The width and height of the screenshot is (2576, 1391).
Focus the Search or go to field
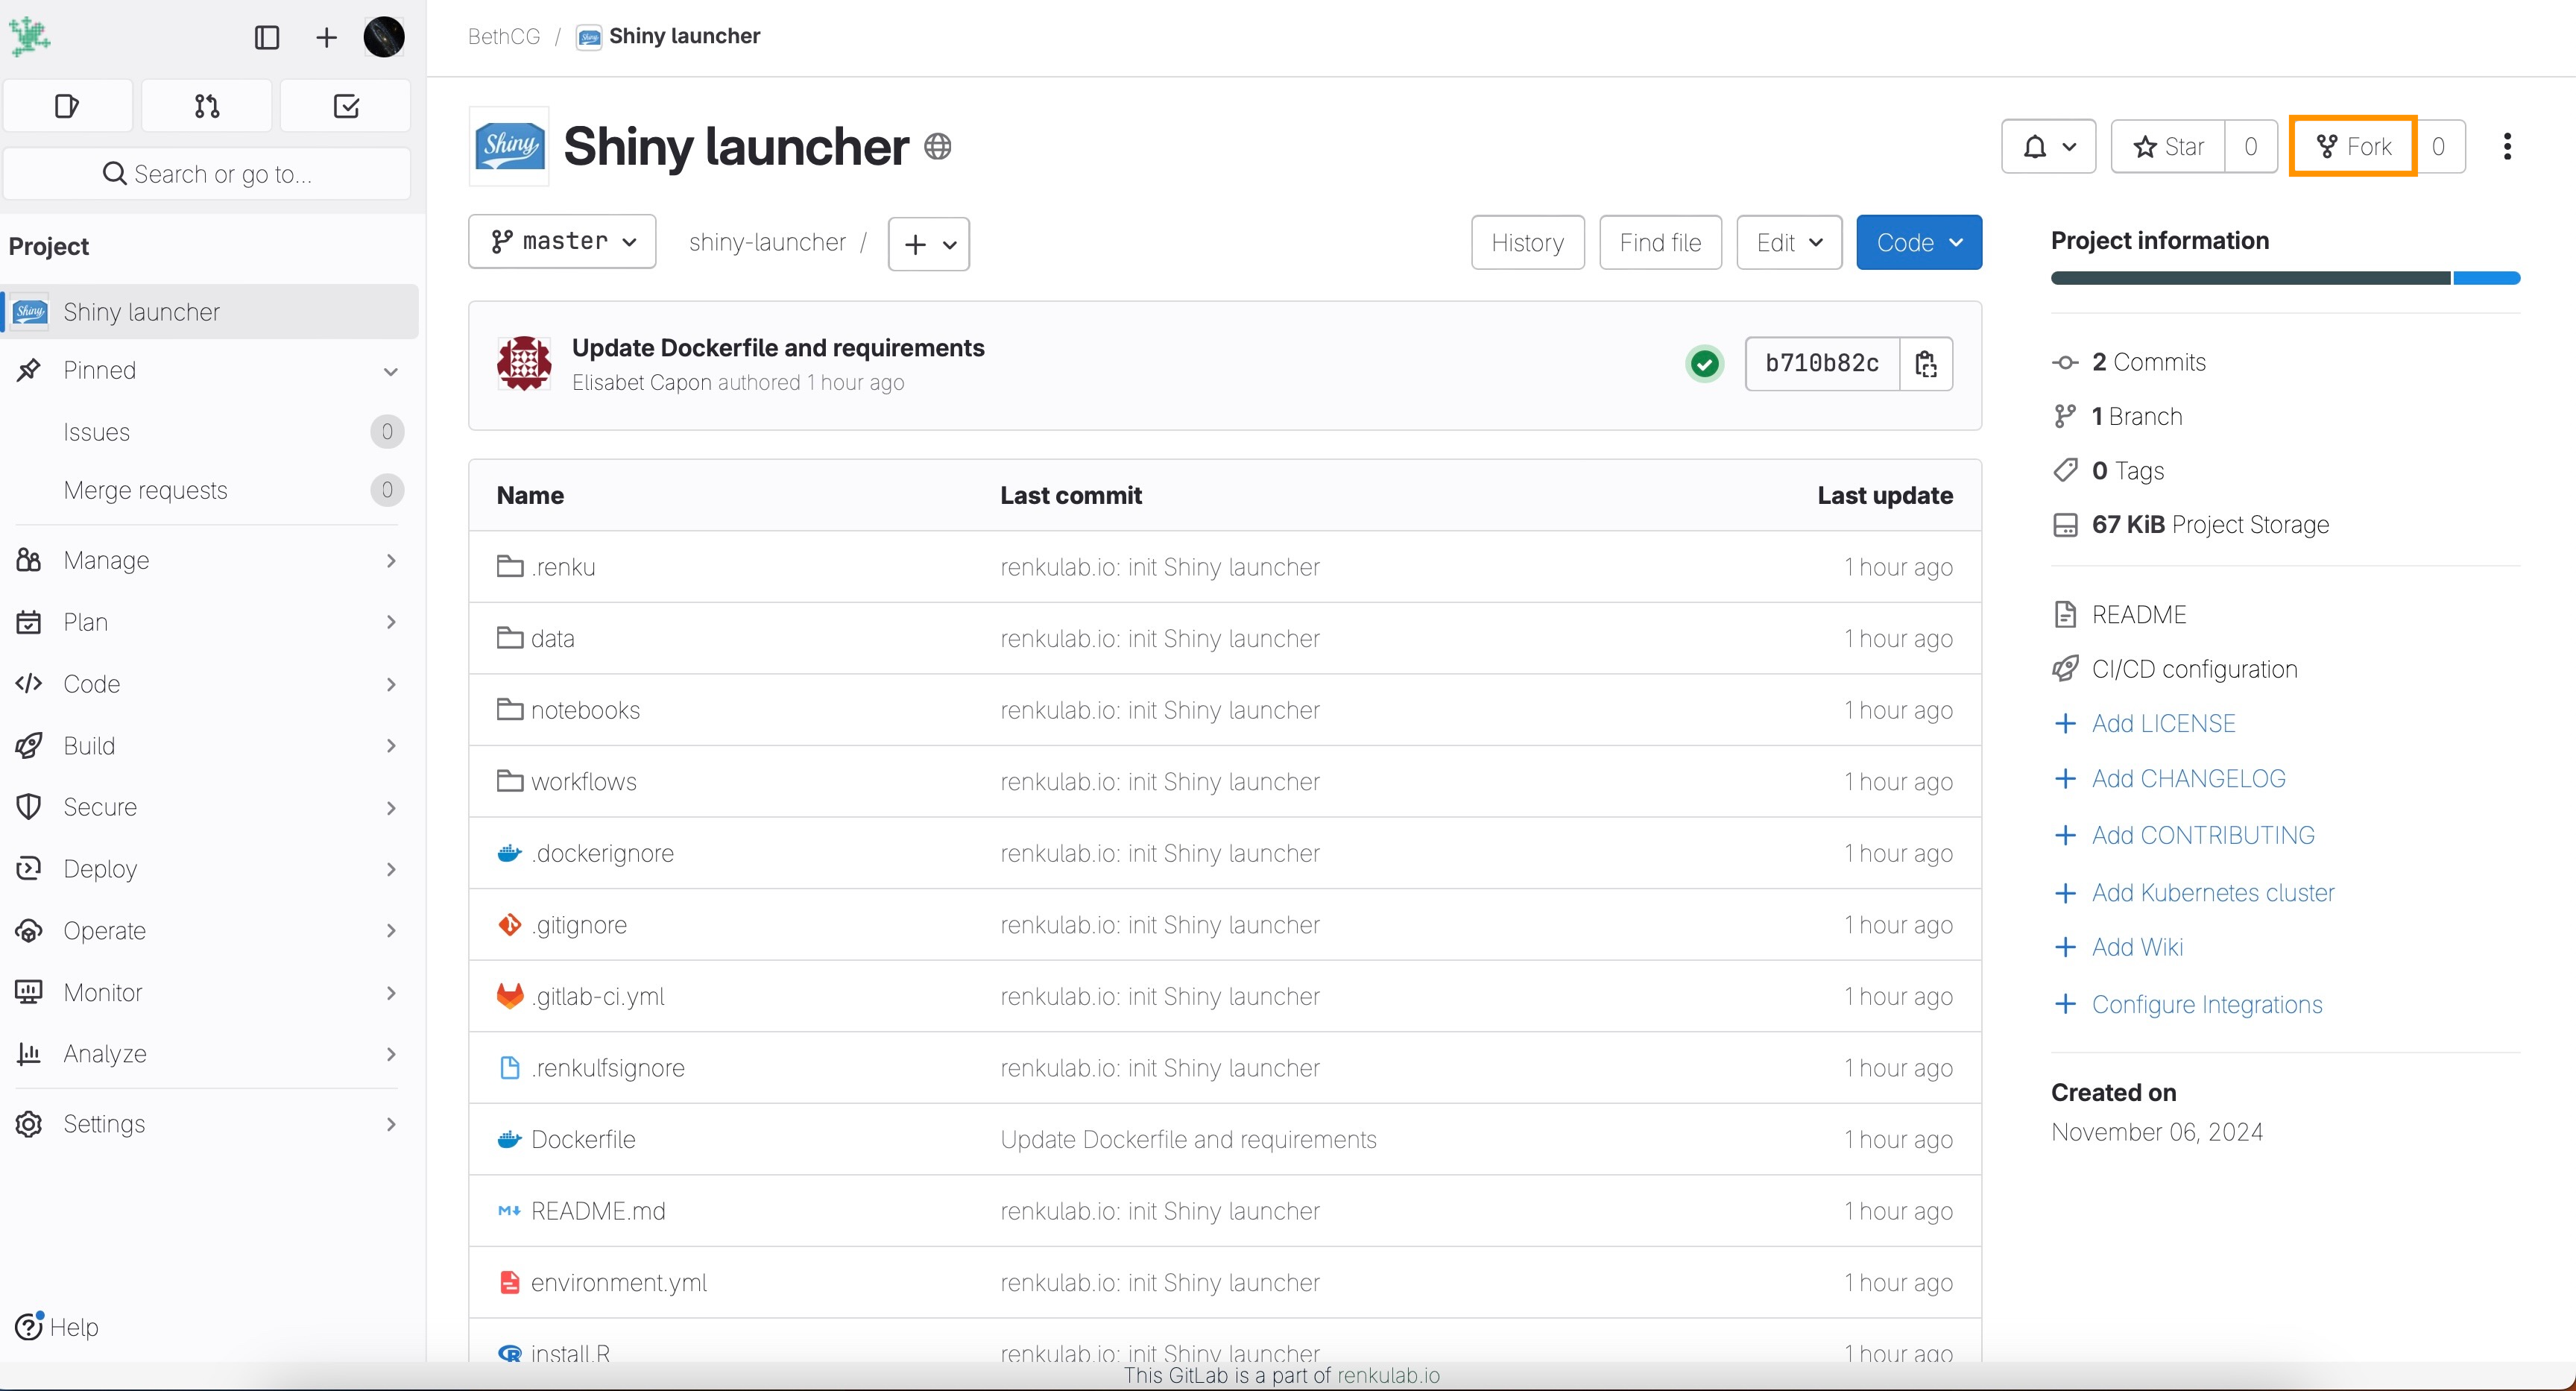207,174
